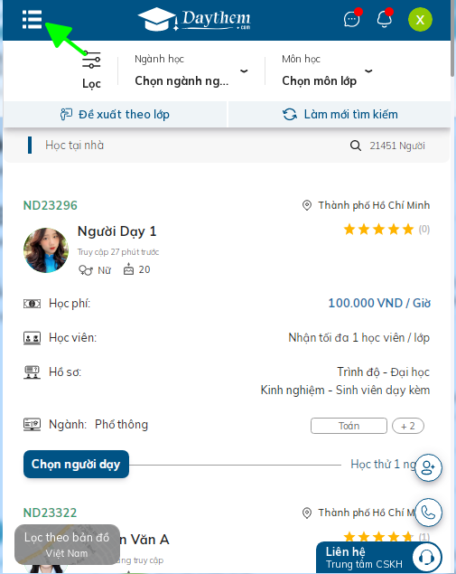Screen dimensions: 456x574
Task: Expand the Ngành học dropdown
Action: point(191,71)
